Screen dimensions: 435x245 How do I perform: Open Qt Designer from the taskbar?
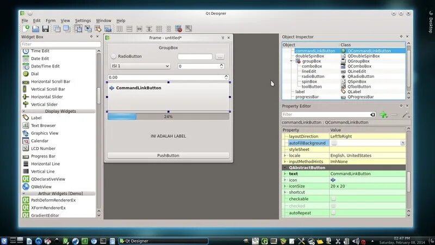[164, 241]
